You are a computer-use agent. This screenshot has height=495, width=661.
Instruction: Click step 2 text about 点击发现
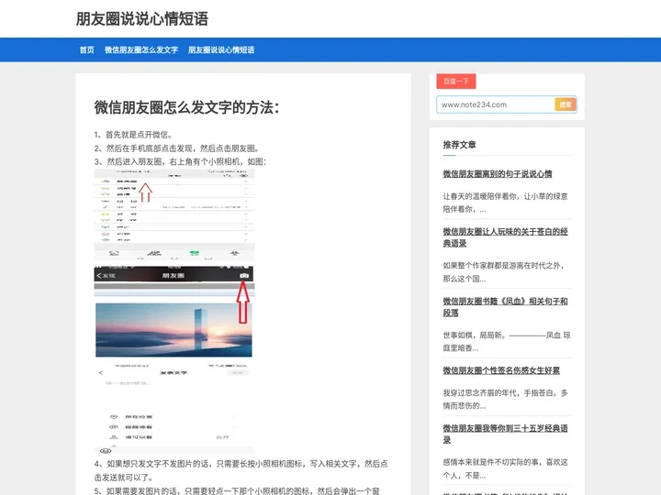(x=177, y=148)
